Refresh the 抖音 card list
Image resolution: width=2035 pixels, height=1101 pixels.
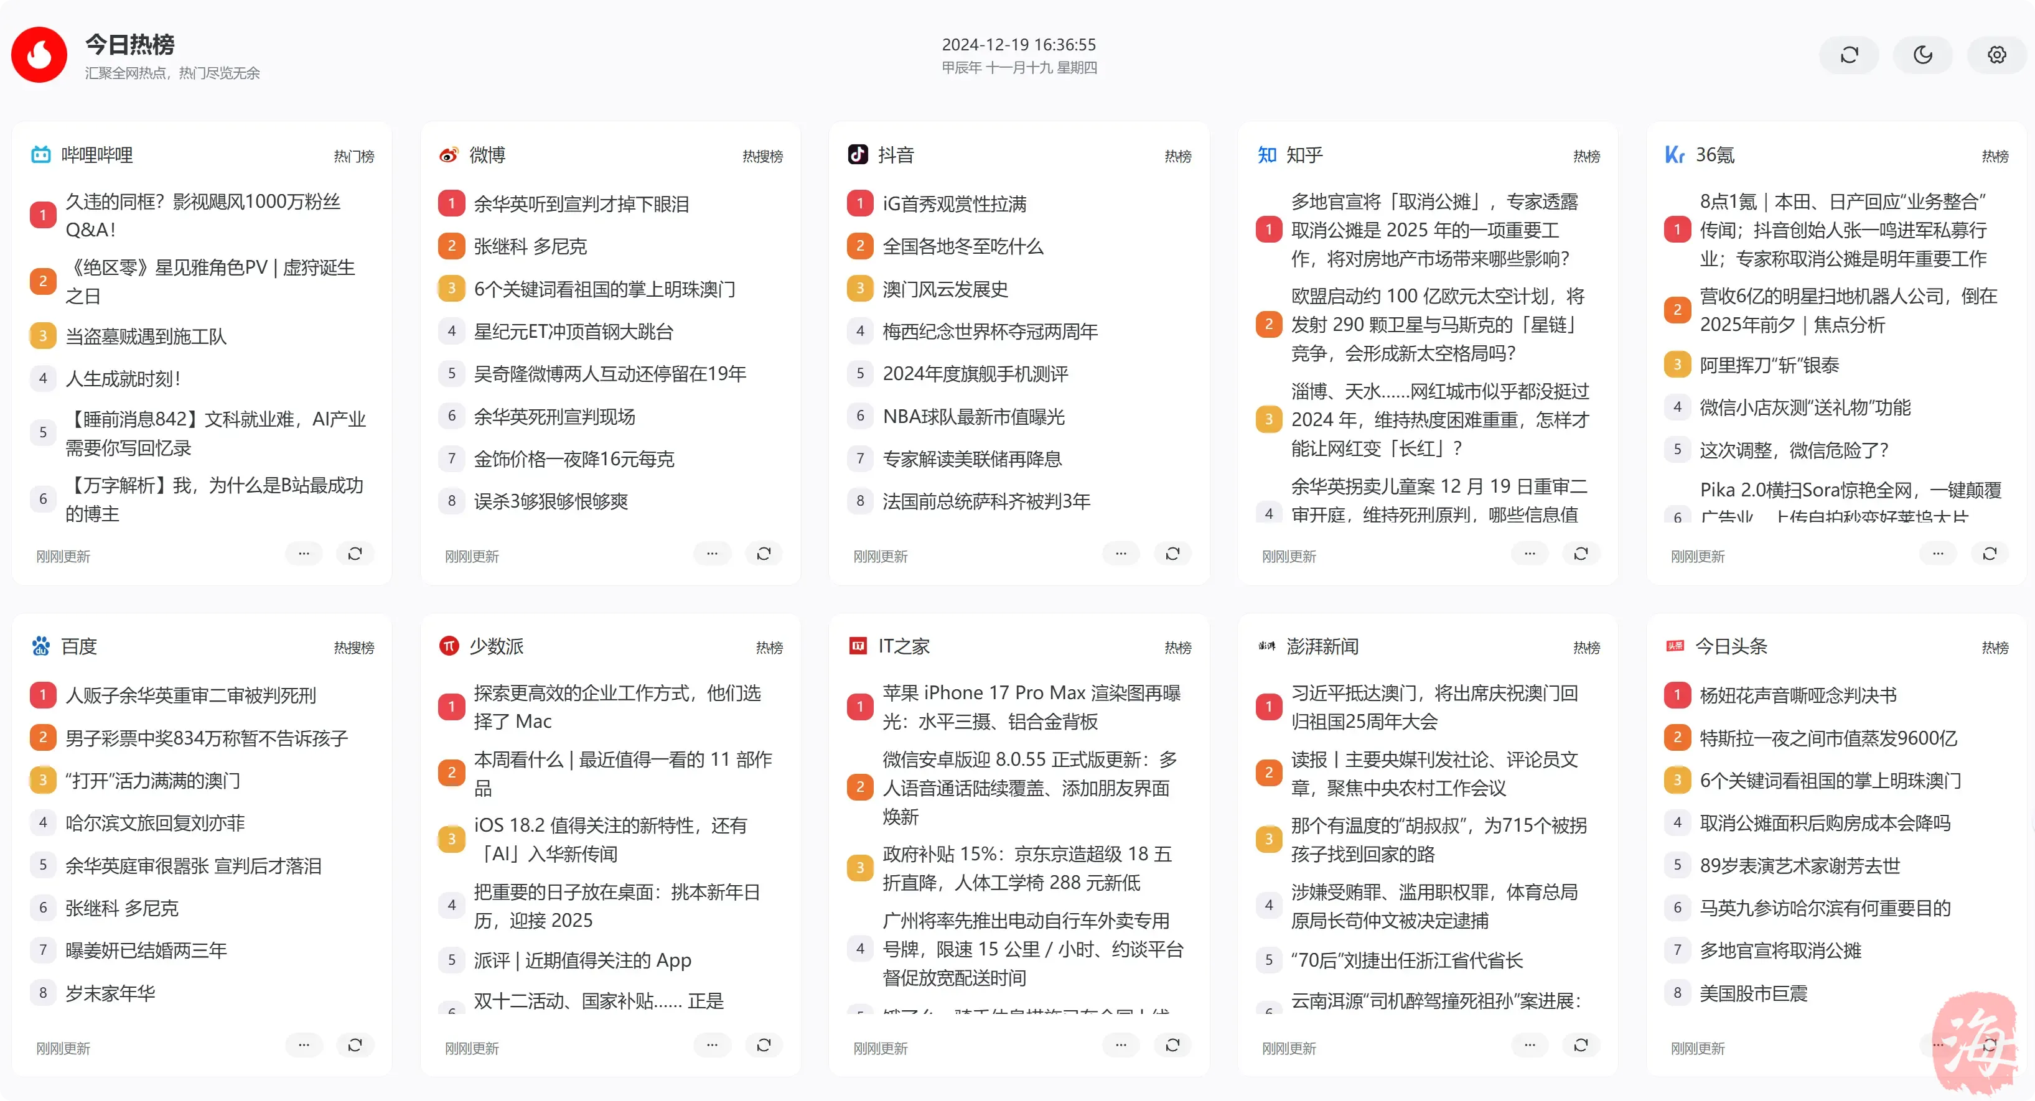pos(1172,554)
